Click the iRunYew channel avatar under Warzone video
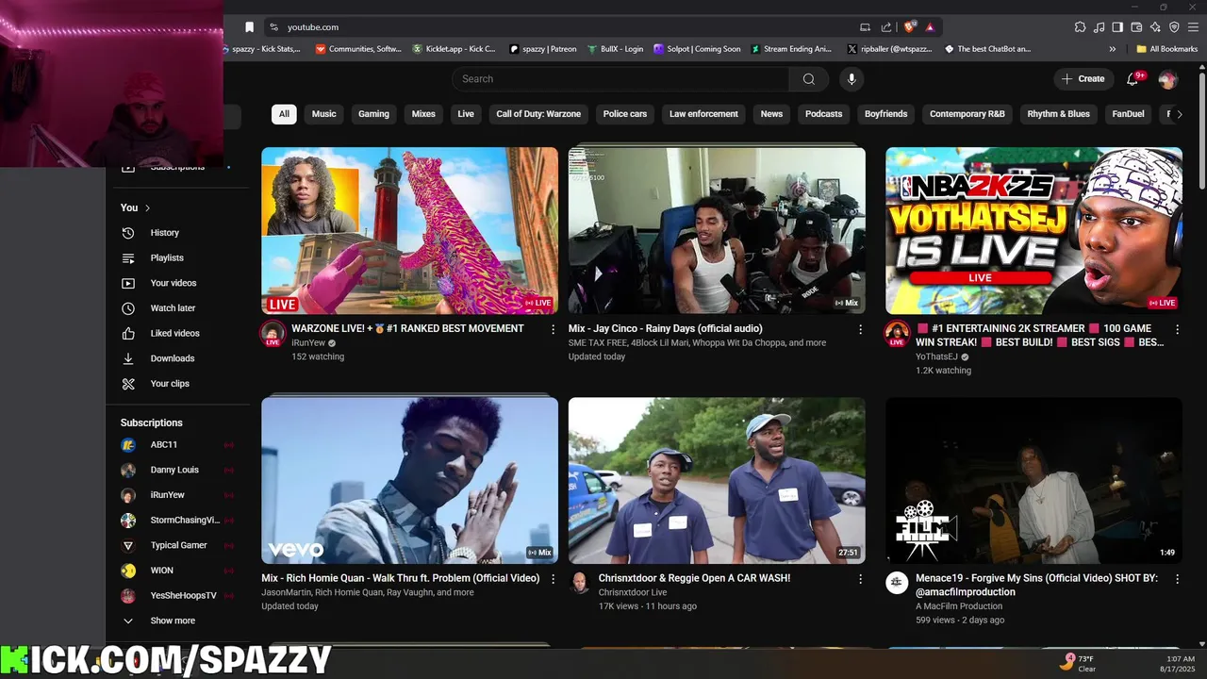The image size is (1207, 679). pyautogui.click(x=273, y=333)
